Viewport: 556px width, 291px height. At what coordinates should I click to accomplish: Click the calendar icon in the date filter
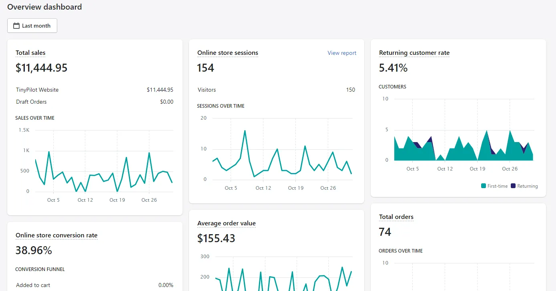click(16, 25)
